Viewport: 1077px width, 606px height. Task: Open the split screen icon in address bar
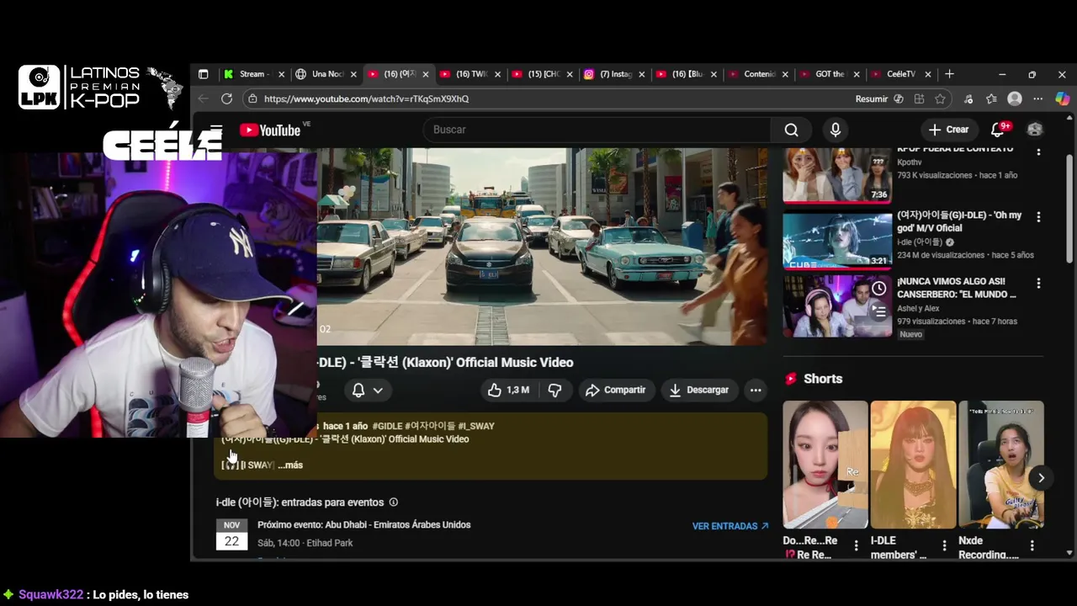pyautogui.click(x=920, y=98)
